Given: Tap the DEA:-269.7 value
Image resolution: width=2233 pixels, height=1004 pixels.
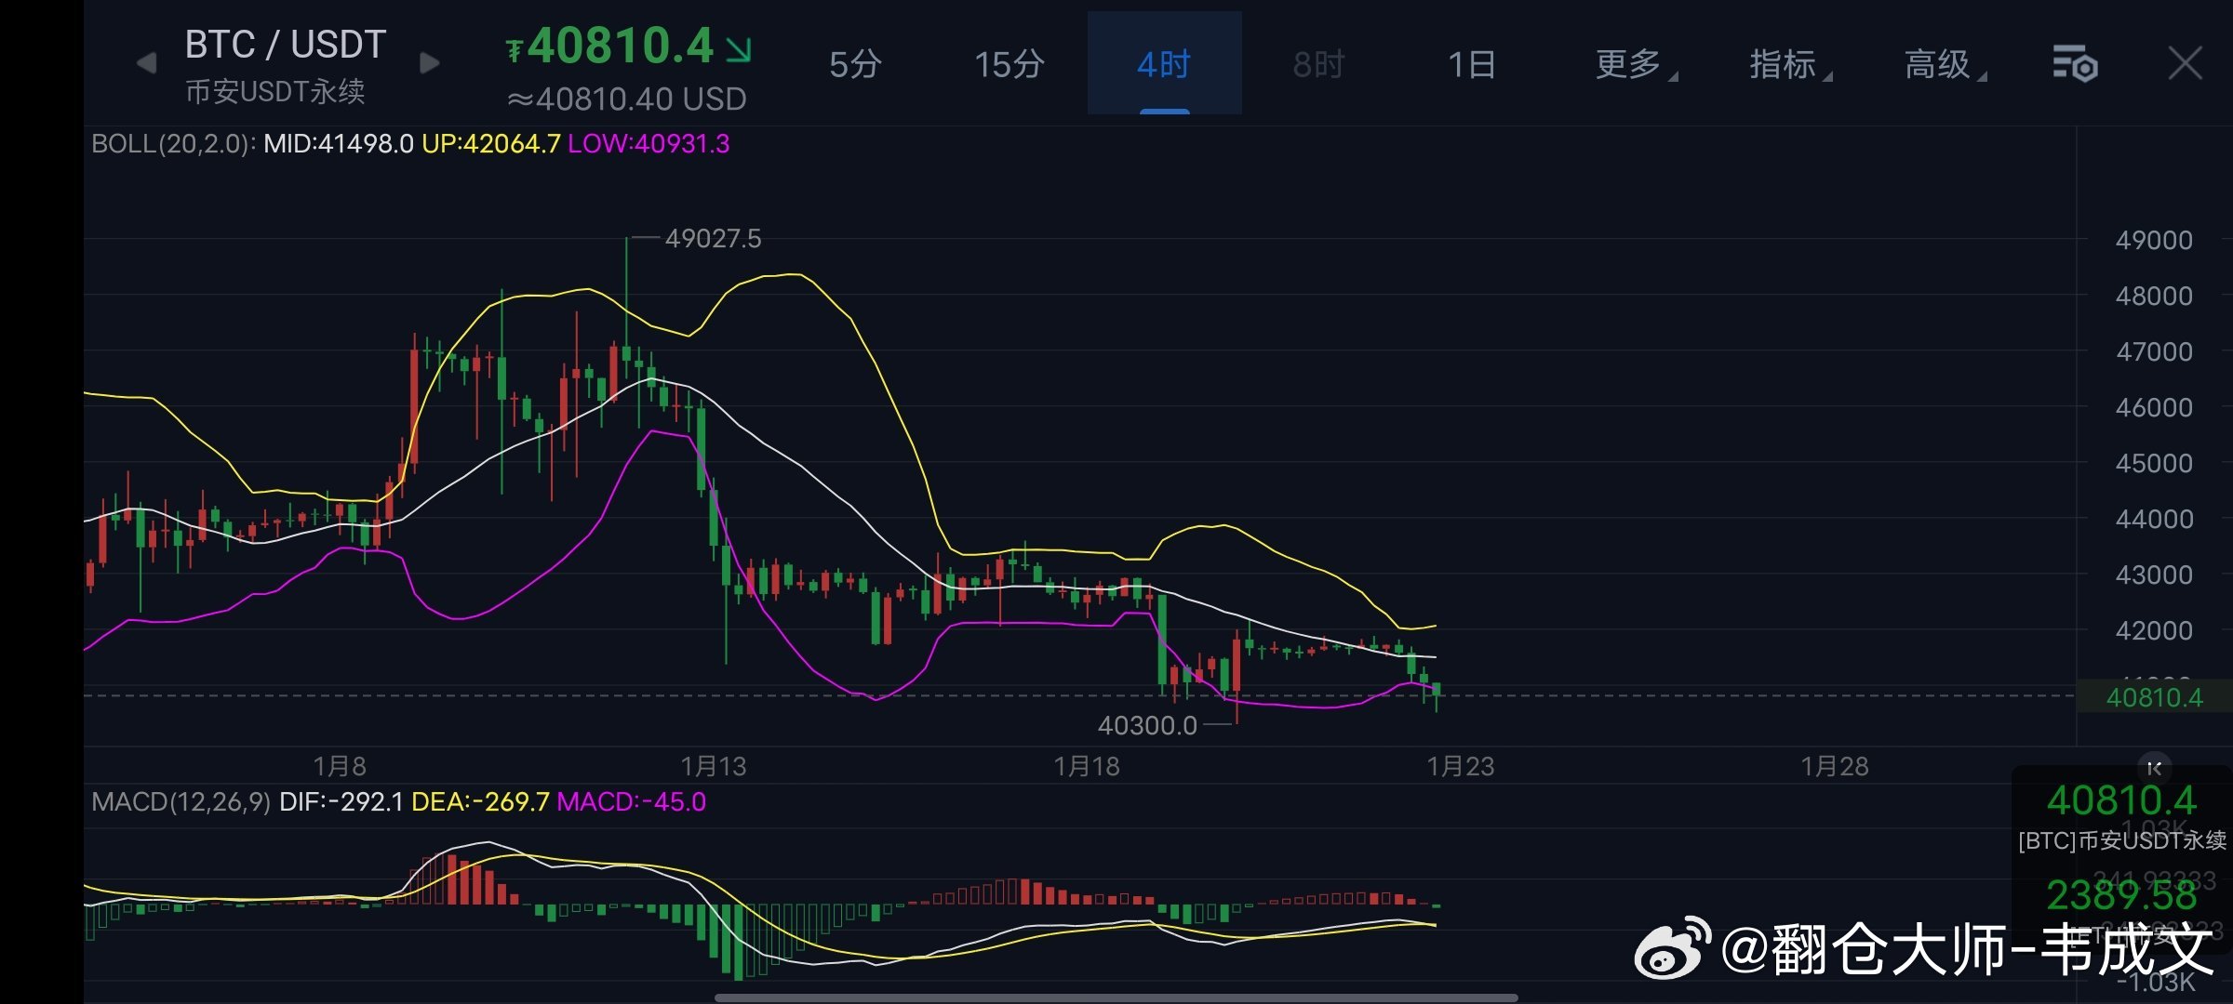Looking at the screenshot, I should (x=480, y=801).
